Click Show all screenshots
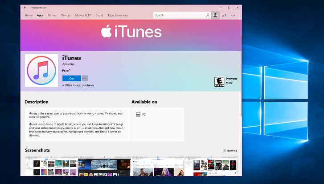Image resolution: width=324 pixels, height=184 pixels. pyautogui.click(x=230, y=151)
